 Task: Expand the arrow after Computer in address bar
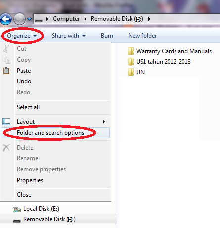pos(86,19)
